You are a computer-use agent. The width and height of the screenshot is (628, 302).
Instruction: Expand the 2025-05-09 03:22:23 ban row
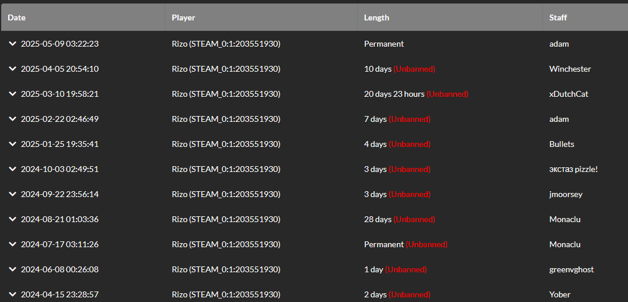click(x=12, y=44)
